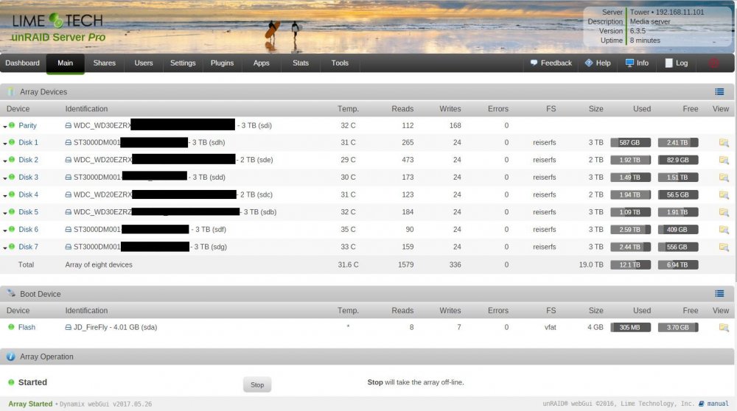Open the Parity device link

point(27,125)
